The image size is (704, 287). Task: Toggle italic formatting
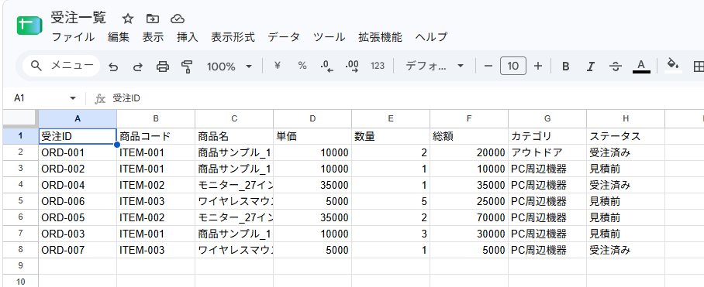(x=590, y=67)
